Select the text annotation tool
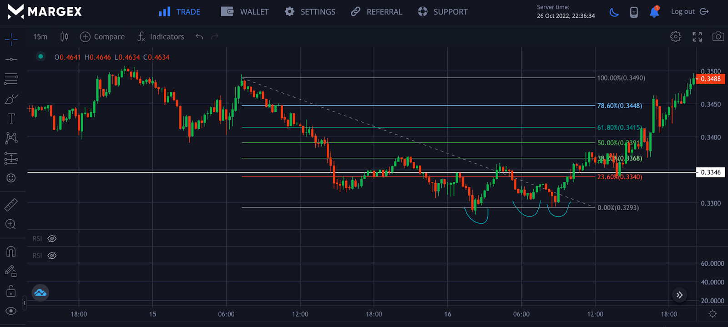The height and width of the screenshot is (327, 728). pos(11,119)
